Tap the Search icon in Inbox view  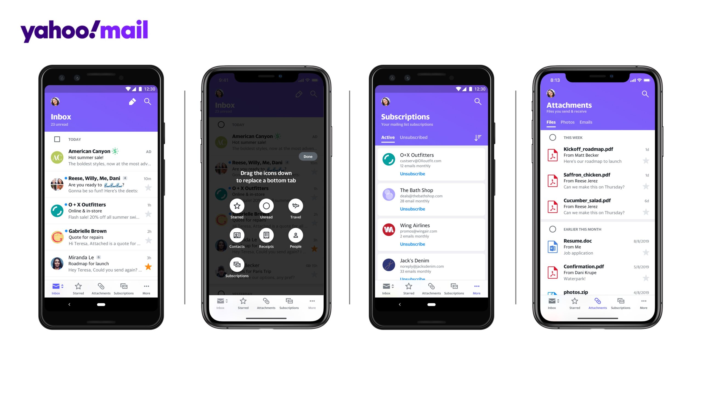(x=149, y=102)
